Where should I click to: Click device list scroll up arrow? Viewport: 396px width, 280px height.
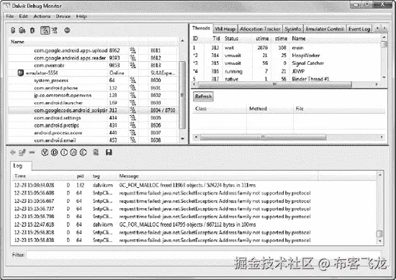tap(182, 40)
